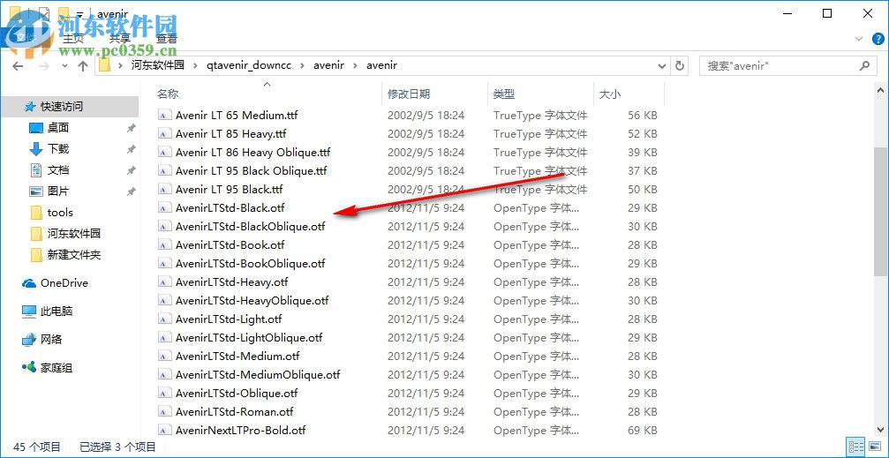Select AvenirLTStd-MediumOblique.otf file name

258,375
